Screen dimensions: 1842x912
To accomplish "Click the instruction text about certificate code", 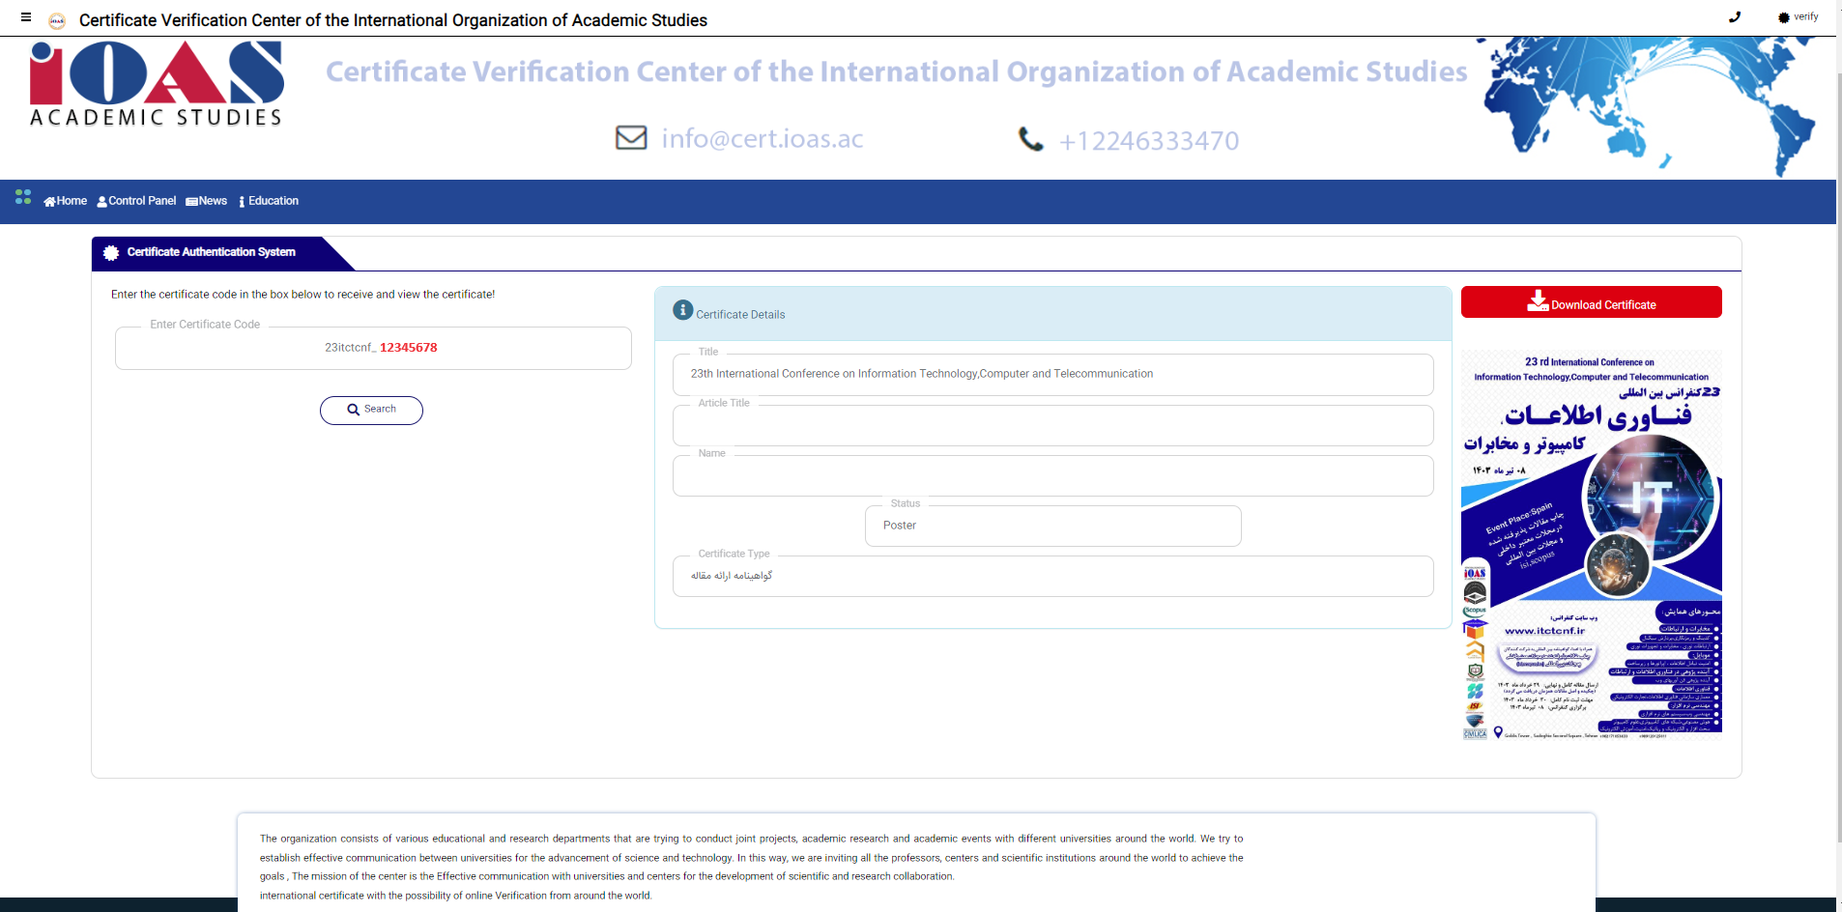I will coord(302,295).
